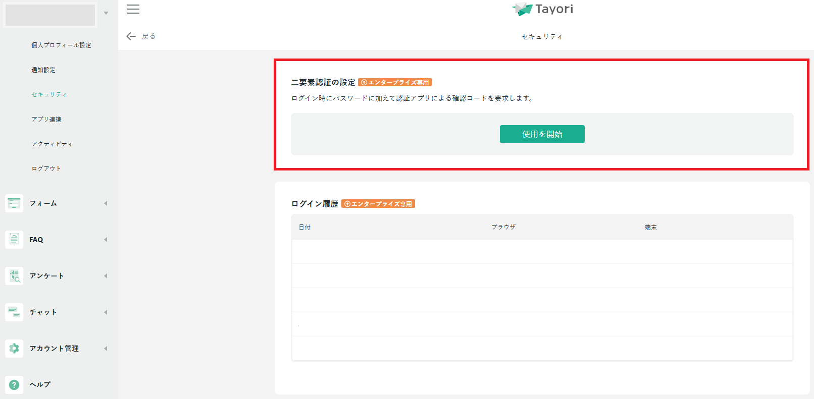Viewport: 814px width, 399px height.
Task: Click the 二要素認証の設定 heading
Action: tap(323, 82)
